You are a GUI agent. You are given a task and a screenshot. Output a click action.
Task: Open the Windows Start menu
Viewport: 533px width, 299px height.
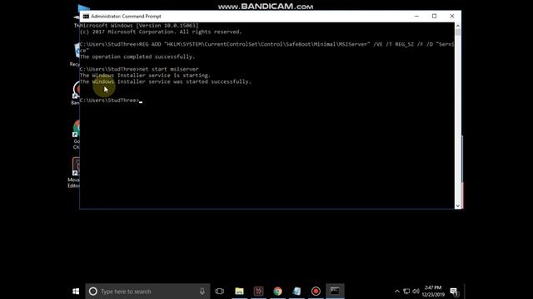[76, 292]
